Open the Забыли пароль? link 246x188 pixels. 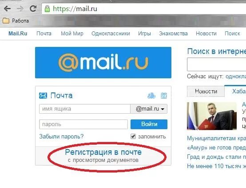(61, 136)
